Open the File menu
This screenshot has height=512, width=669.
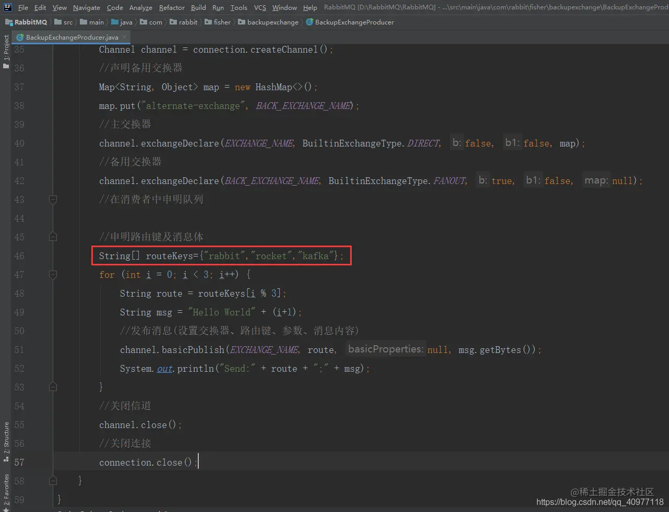point(23,7)
